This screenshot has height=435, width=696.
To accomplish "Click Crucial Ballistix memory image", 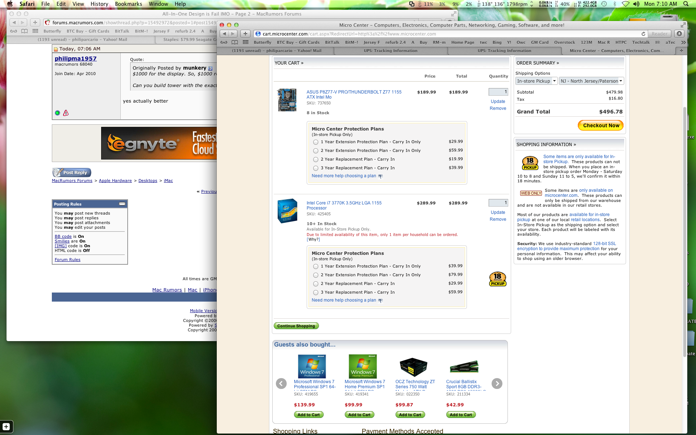I will pos(464,367).
